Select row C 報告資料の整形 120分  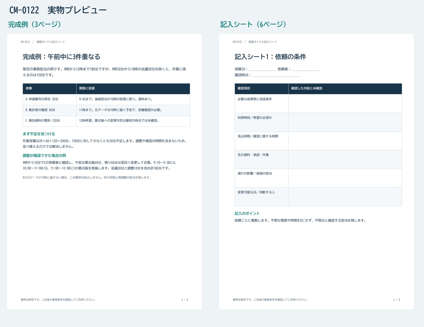(106, 121)
